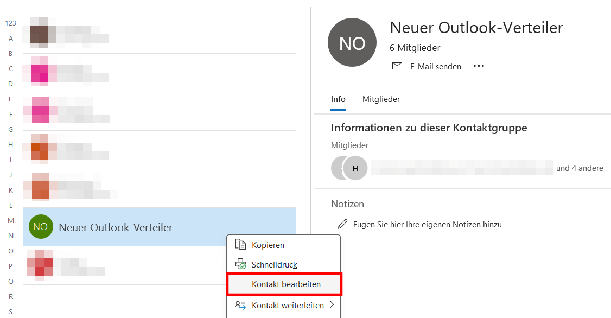Screen dimensions: 611x318
Task: Jump to letter Q in alphabet index
Action: pos(11,281)
